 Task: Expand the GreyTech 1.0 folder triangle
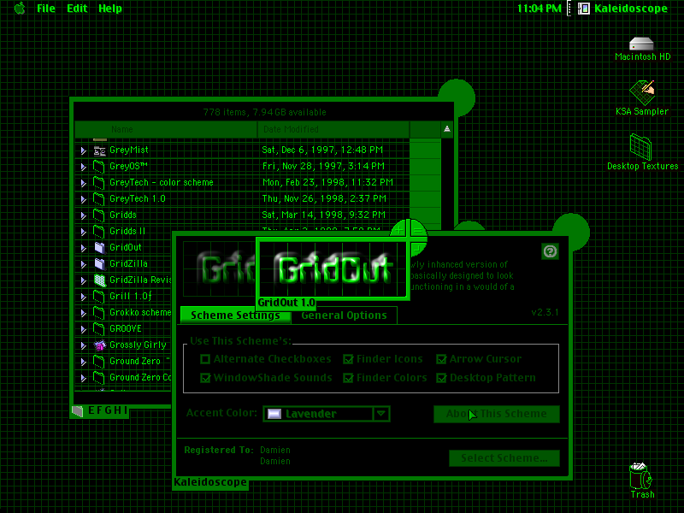pyautogui.click(x=83, y=199)
